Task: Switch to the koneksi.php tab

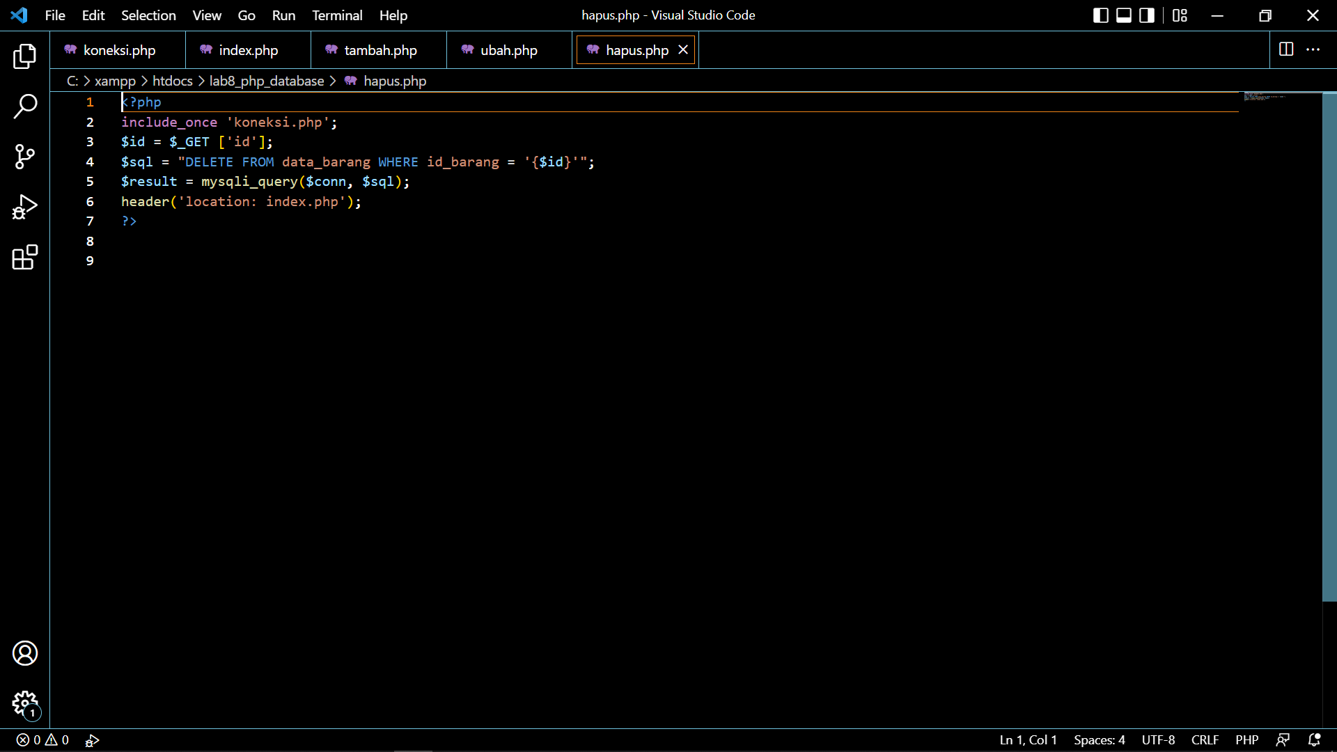Action: pos(119,49)
